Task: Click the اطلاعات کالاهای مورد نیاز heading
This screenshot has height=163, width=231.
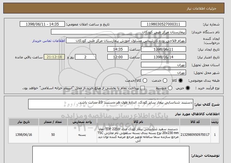Action: point(197,114)
